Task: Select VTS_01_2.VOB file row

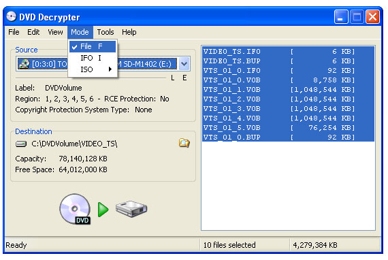Action: click(x=289, y=99)
